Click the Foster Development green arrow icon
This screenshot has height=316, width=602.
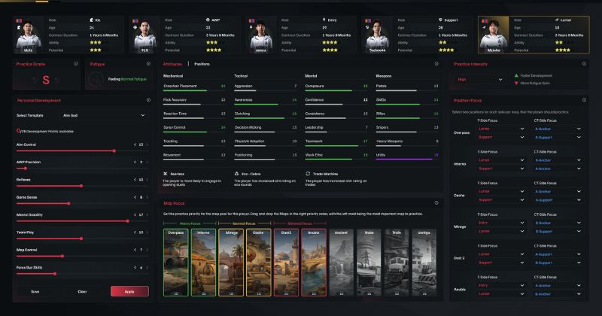516,76
